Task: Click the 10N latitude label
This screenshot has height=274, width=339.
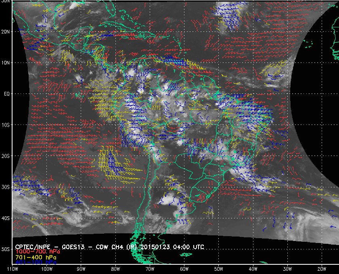Action: (5, 63)
